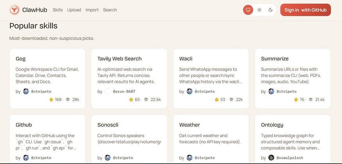342x164 pixels.
Task: Click steipete avatar on Wacli card
Action: (190, 91)
